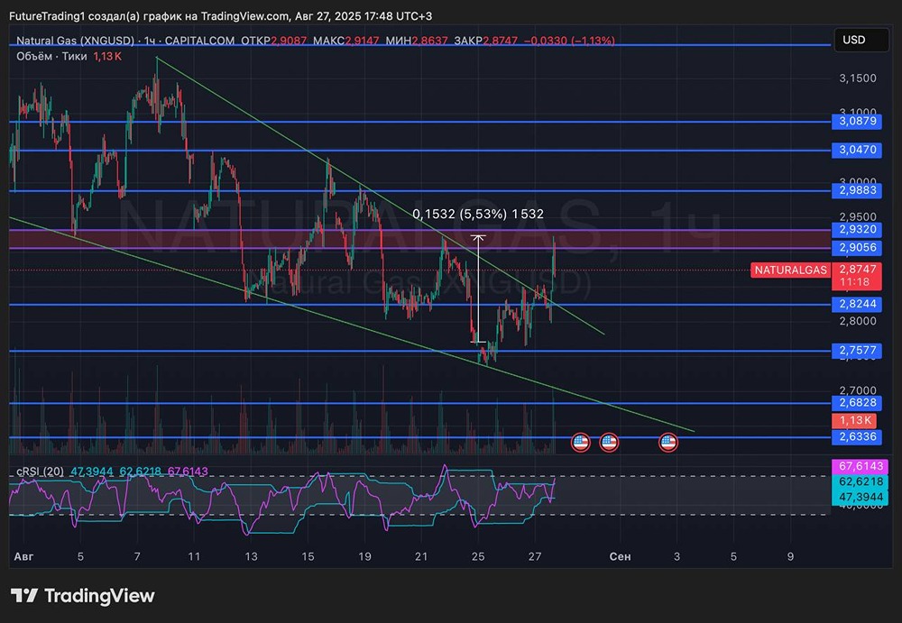Click date 27 on the time axis

point(535,556)
